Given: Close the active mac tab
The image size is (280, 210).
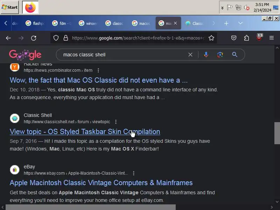Looking at the screenshot, I should [175, 23].
